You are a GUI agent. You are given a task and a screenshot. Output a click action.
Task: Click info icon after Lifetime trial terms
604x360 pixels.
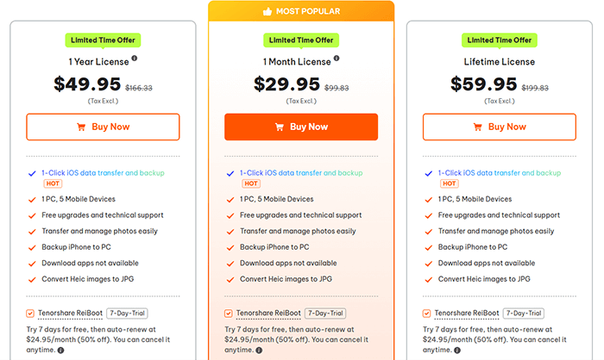click(457, 350)
